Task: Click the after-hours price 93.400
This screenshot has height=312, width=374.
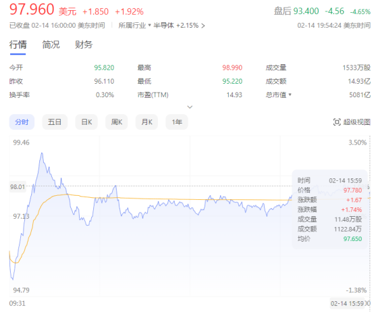Action: (x=306, y=11)
